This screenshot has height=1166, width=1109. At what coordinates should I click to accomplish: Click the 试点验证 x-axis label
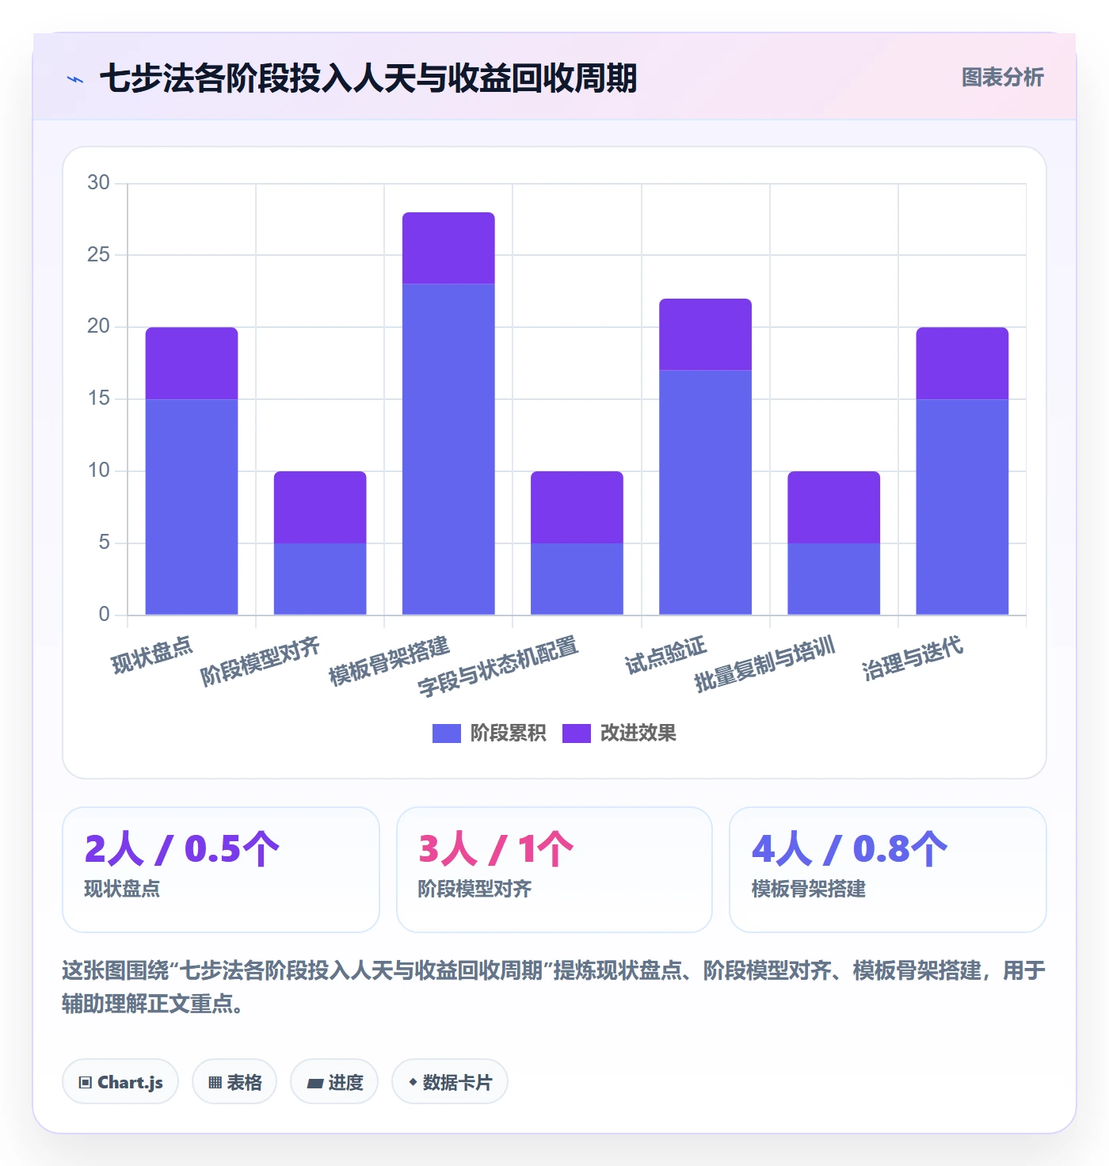pos(665,655)
